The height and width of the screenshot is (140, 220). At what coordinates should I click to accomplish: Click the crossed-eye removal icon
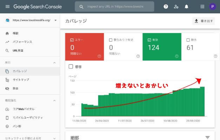tap(7, 89)
